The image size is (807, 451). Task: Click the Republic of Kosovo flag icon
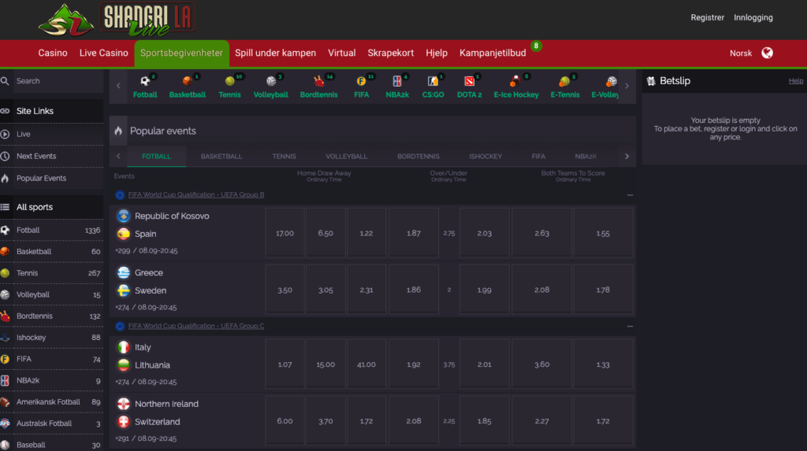pyautogui.click(x=124, y=216)
